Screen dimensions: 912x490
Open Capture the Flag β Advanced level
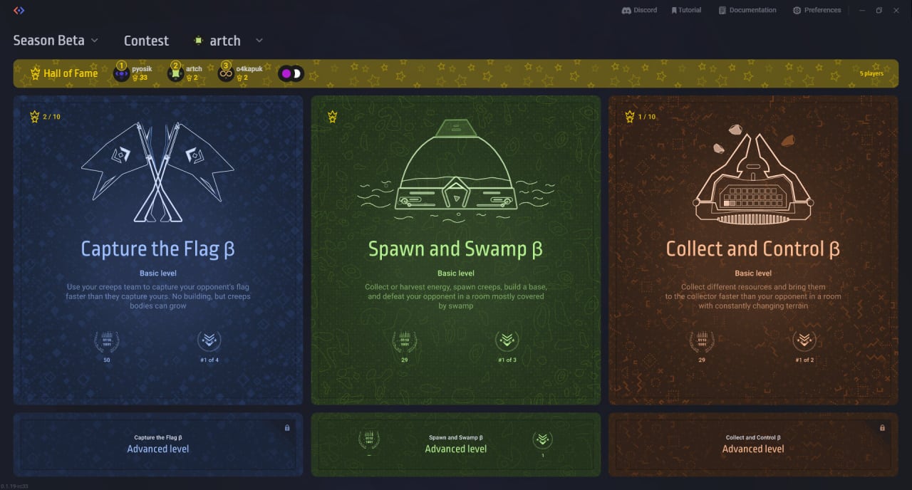point(158,444)
